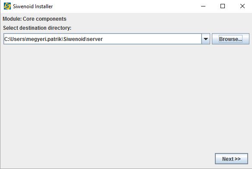Open the destination directory dropdown arrow
The image size is (252, 169).
coord(206,39)
